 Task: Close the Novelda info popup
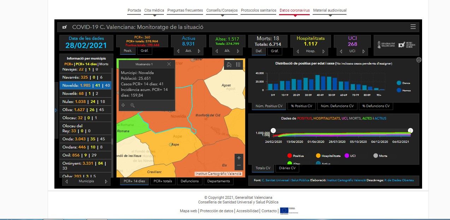point(169,64)
